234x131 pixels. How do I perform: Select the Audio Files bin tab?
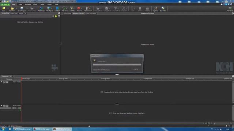tap(14, 13)
